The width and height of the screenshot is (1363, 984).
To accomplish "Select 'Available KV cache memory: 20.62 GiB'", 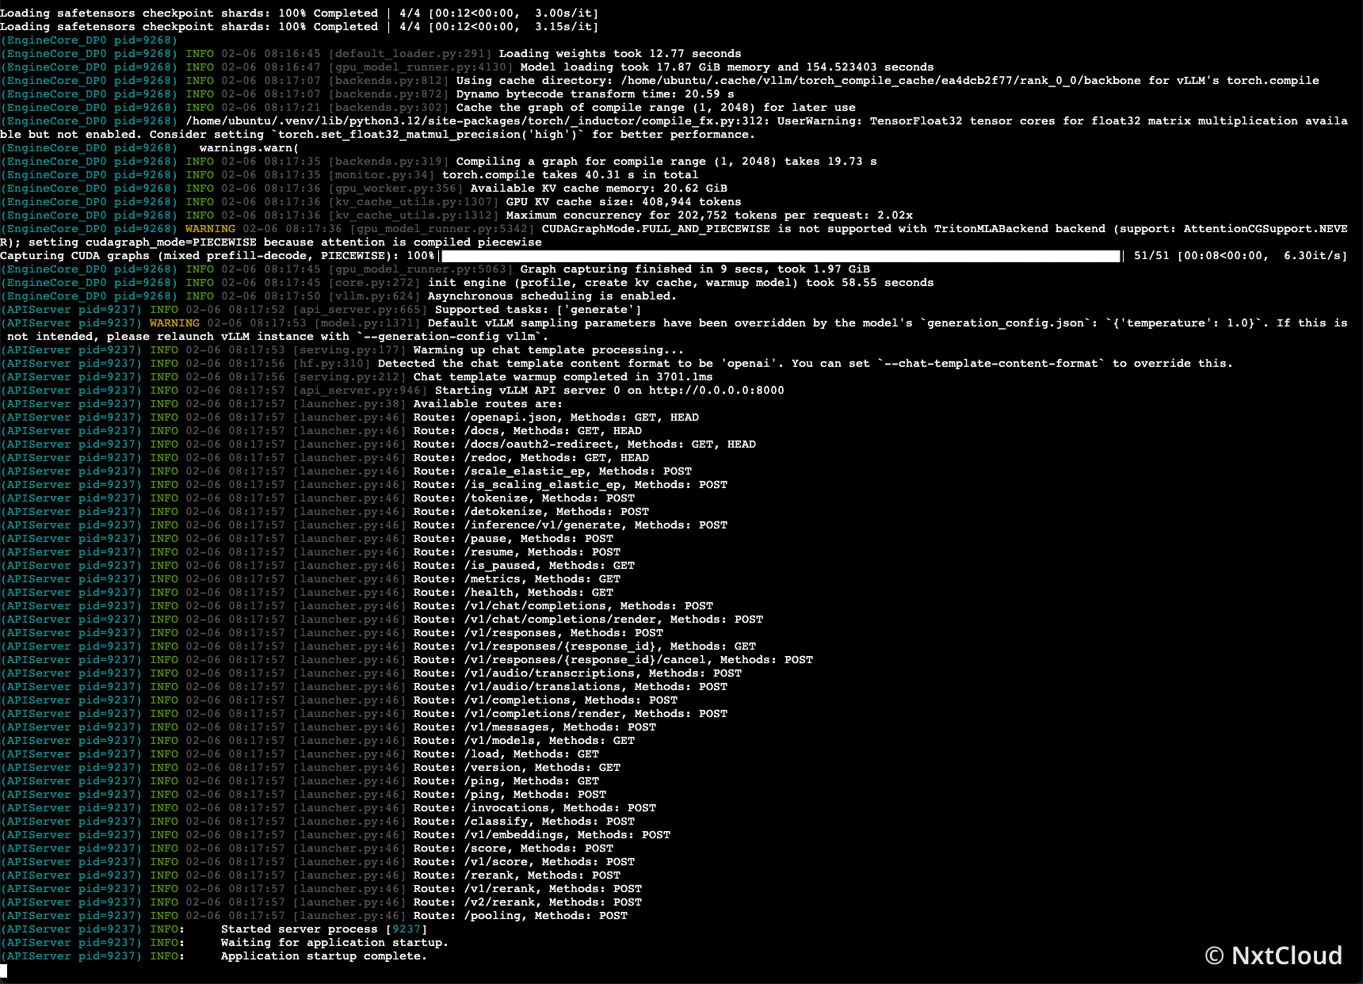I will coord(599,189).
